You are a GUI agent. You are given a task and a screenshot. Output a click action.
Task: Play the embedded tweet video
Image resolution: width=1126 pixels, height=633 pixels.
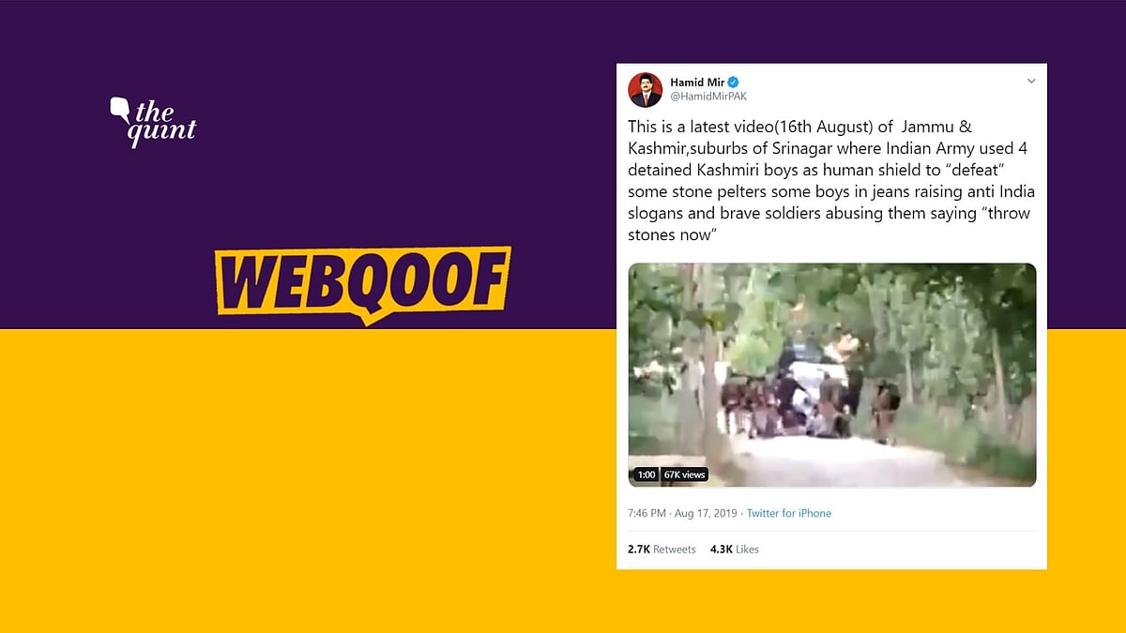pos(832,375)
